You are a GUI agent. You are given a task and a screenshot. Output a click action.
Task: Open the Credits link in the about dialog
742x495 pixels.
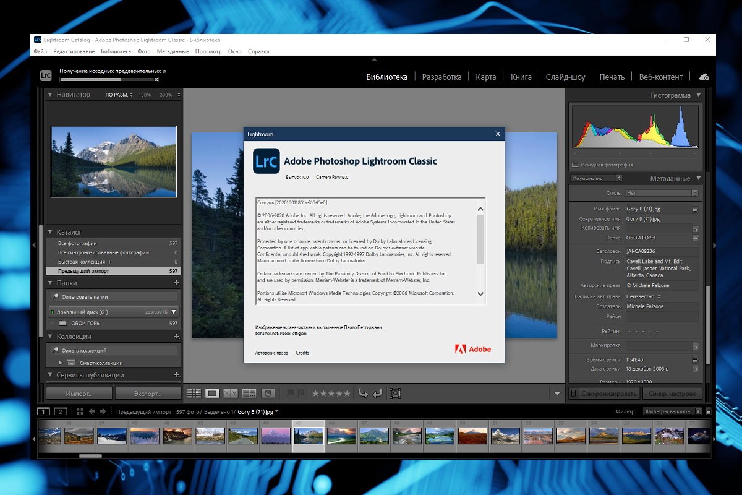pyautogui.click(x=302, y=353)
